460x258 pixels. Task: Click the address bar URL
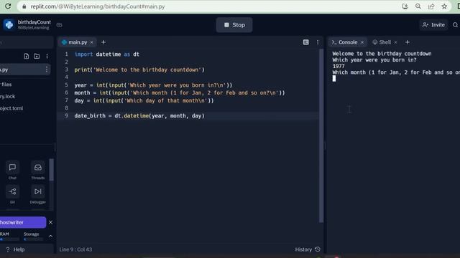point(98,6)
